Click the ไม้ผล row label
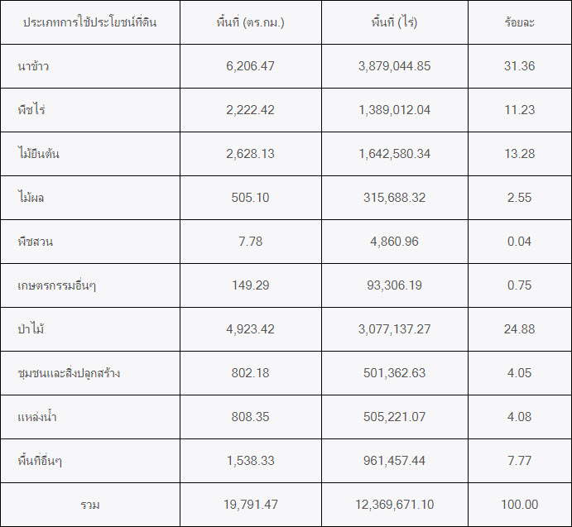Viewport: 572px width, 527px height. pyautogui.click(x=31, y=198)
